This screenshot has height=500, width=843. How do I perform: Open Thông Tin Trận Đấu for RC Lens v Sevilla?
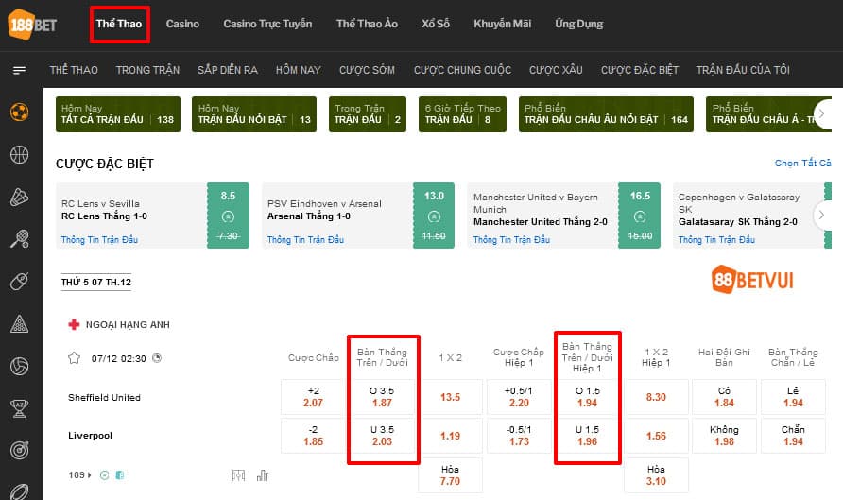[x=99, y=240]
